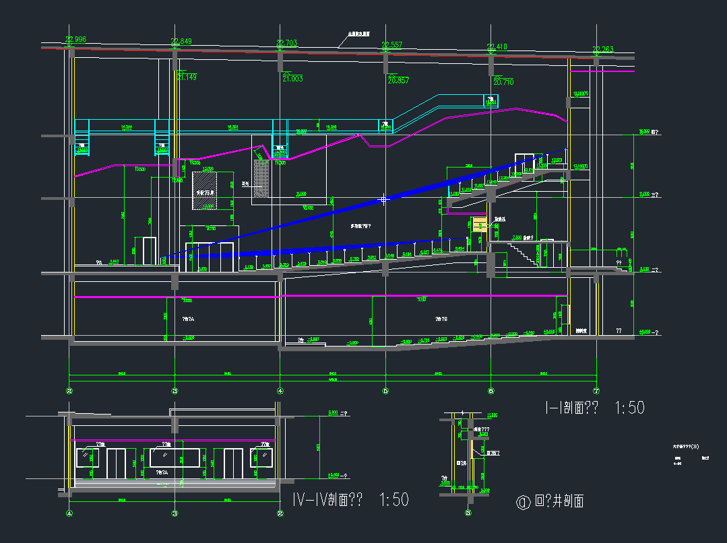Click grid axis bubble 5 under I-I section
The image size is (727, 543).
coord(385,391)
